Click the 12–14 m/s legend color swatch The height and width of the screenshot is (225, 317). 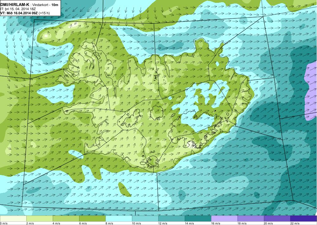coord(171,219)
